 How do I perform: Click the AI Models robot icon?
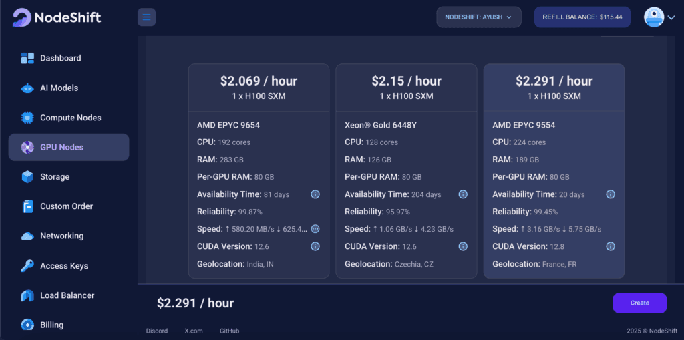[27, 88]
